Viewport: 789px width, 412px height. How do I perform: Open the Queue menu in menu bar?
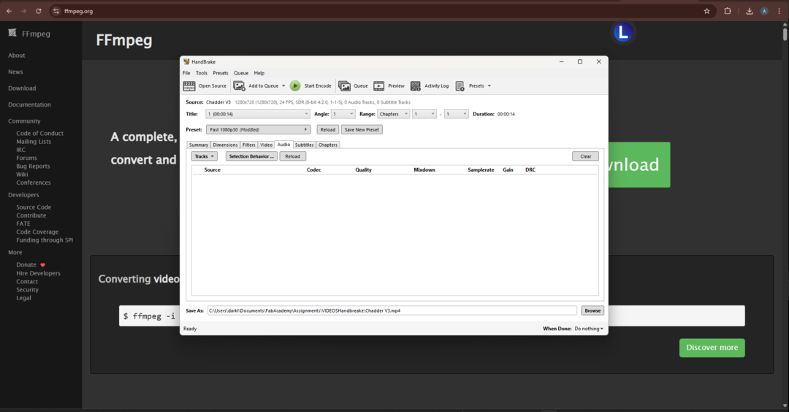click(241, 73)
